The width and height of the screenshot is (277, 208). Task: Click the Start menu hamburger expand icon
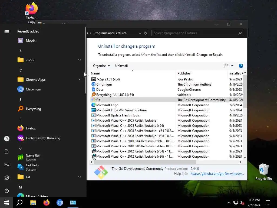pos(7,31)
